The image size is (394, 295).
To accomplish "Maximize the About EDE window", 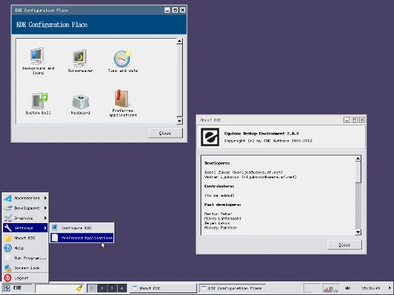I will pos(355,120).
